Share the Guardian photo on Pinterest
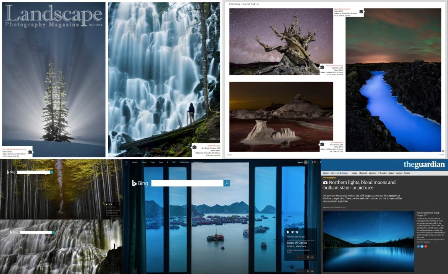 (x=426, y=246)
